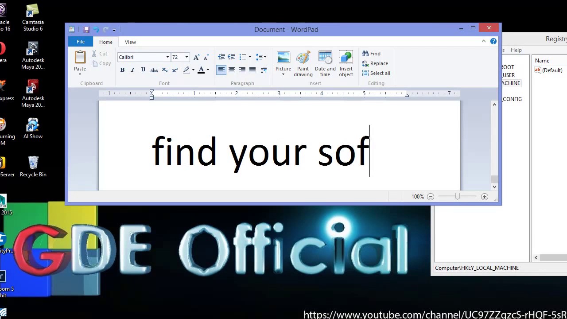Center align text
The height and width of the screenshot is (319, 567).
point(232,70)
